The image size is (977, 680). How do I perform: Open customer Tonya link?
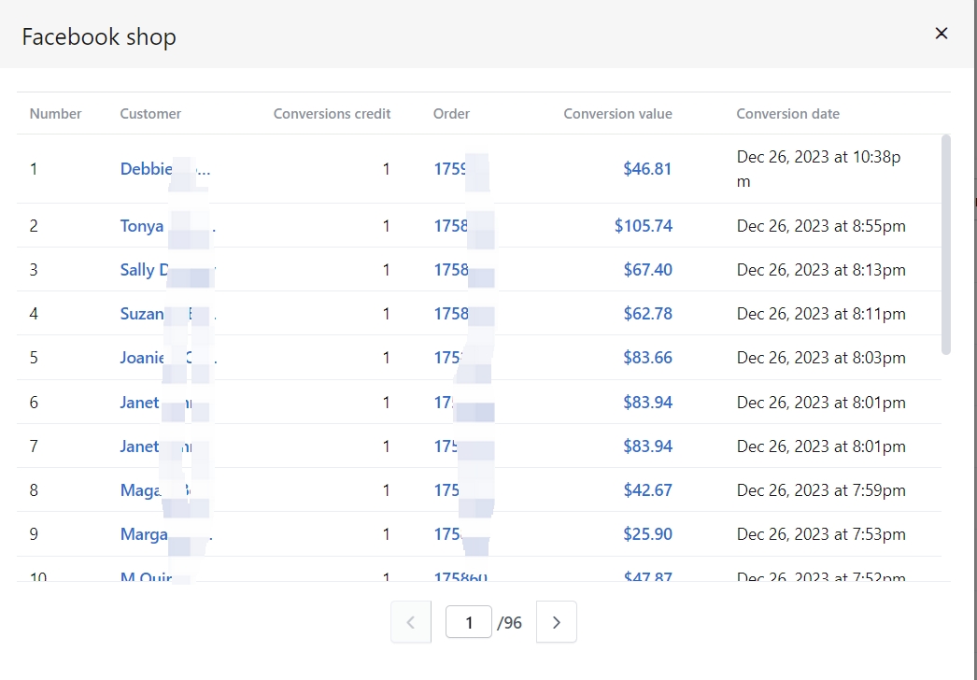(167, 226)
